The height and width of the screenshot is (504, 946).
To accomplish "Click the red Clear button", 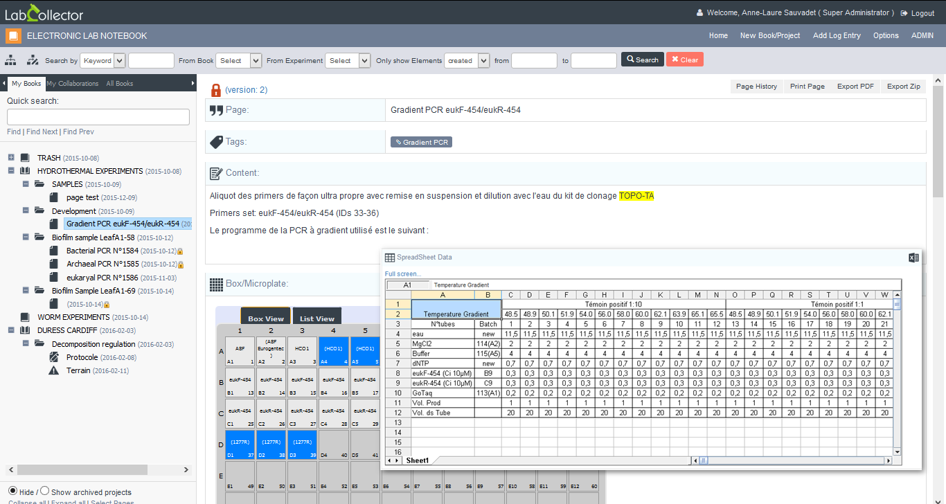I will click(685, 60).
